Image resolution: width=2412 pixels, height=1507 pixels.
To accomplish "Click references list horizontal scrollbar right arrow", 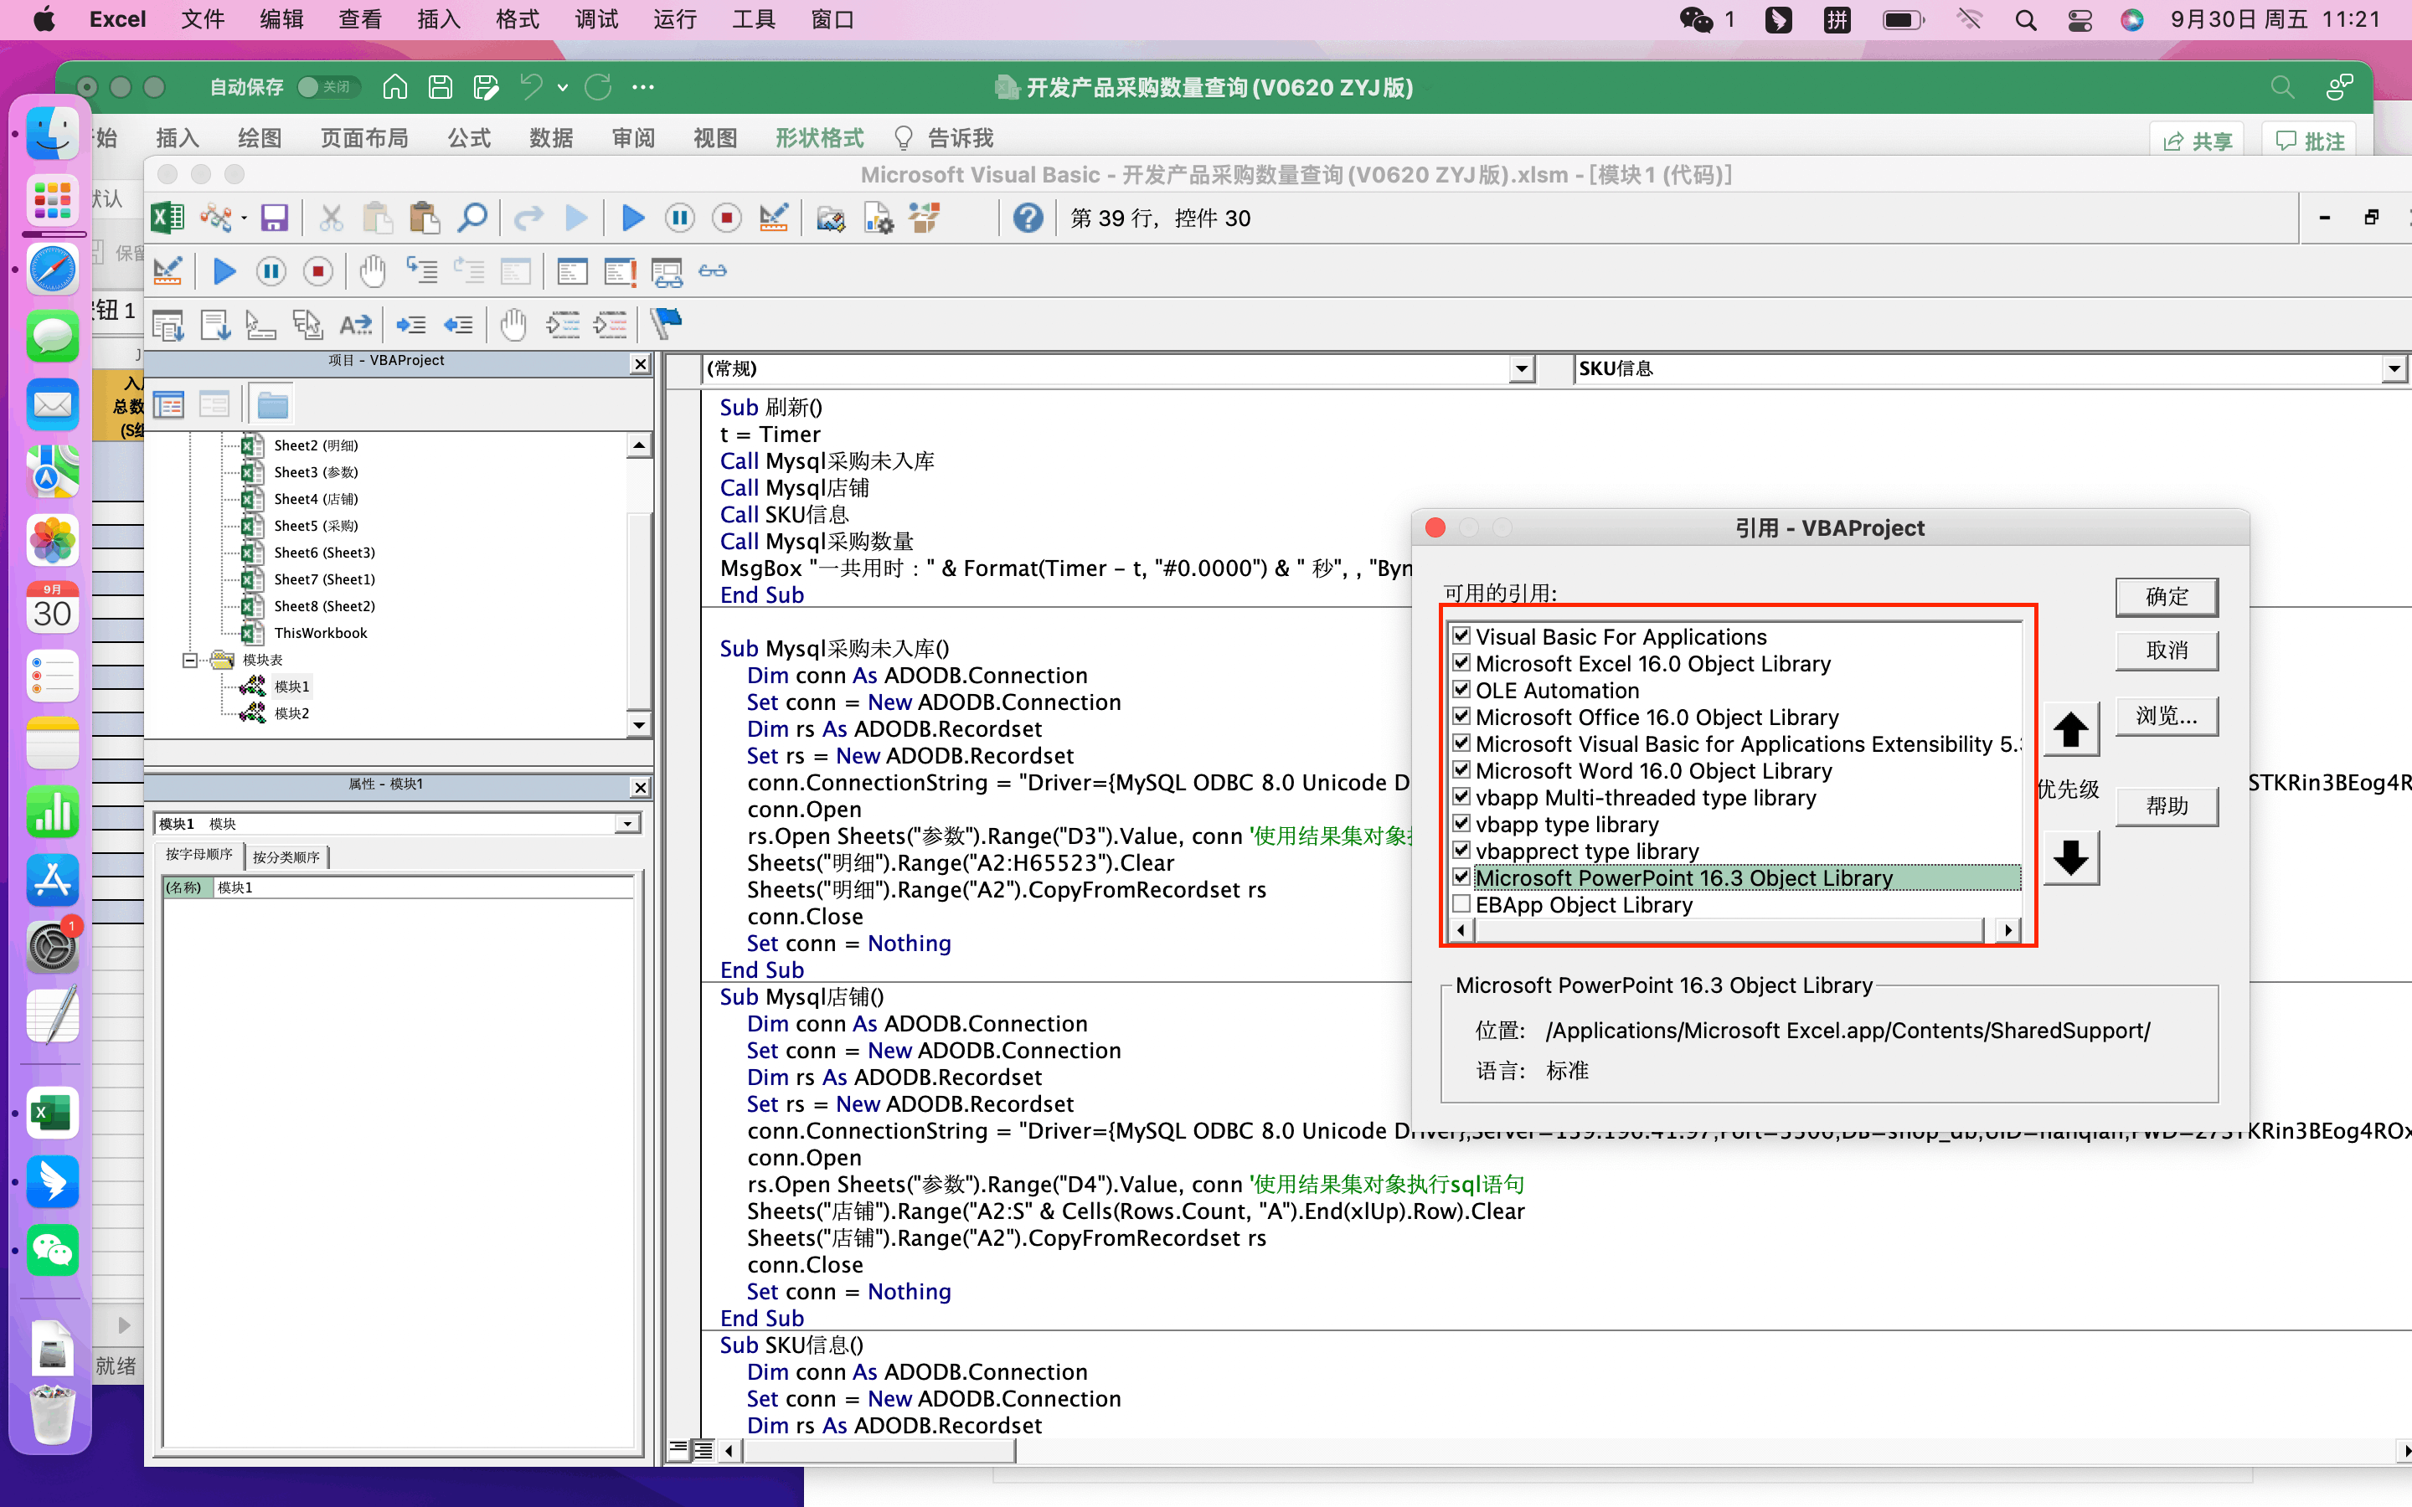I will [2008, 929].
